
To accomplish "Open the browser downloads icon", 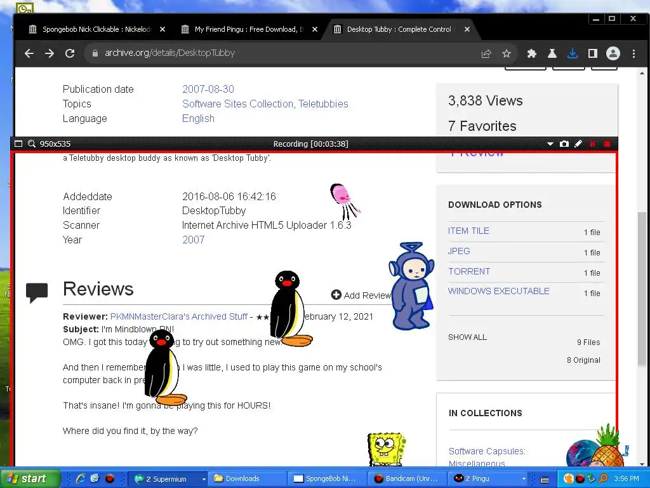I will tap(573, 53).
